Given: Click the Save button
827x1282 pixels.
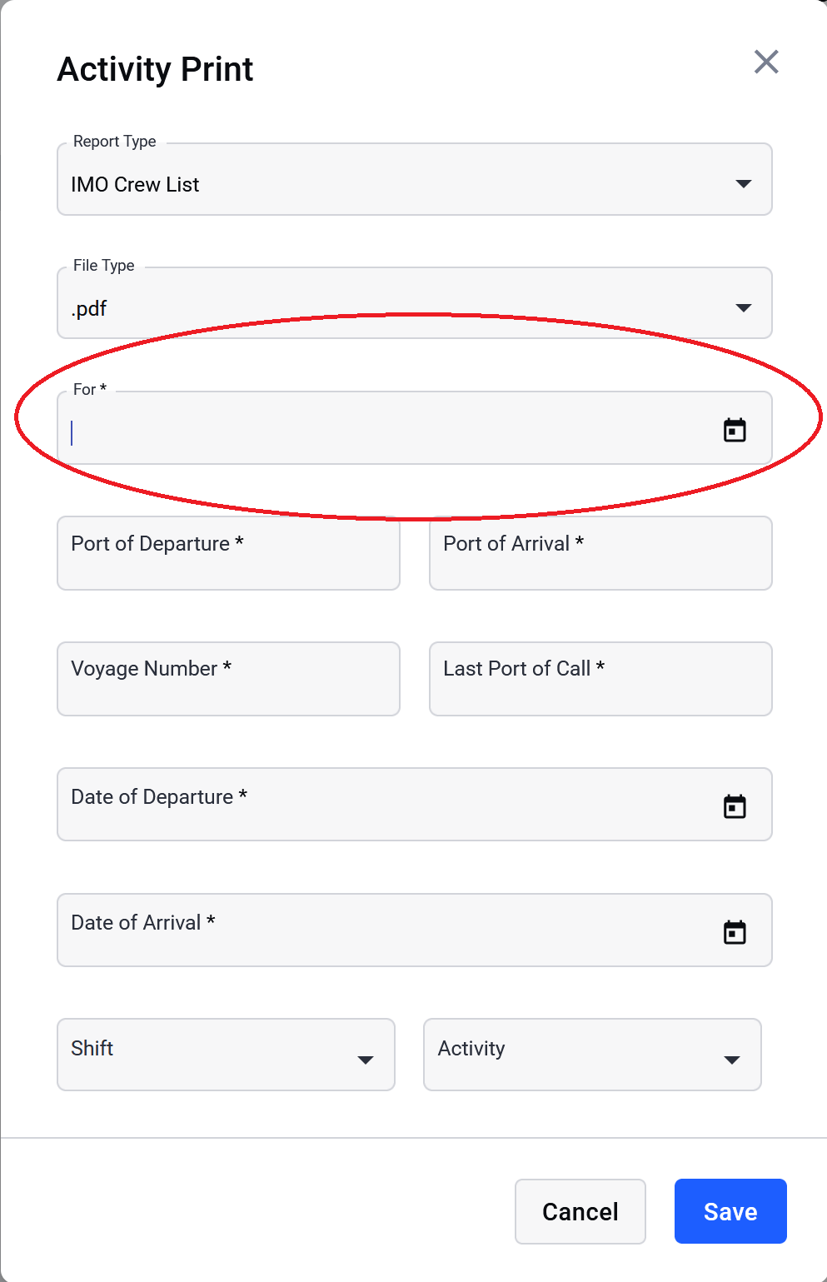Looking at the screenshot, I should [730, 1211].
